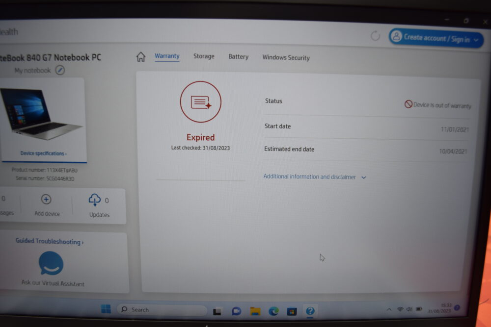The image size is (491, 327).
Task: Click the Add device plus icon
Action: click(x=46, y=199)
